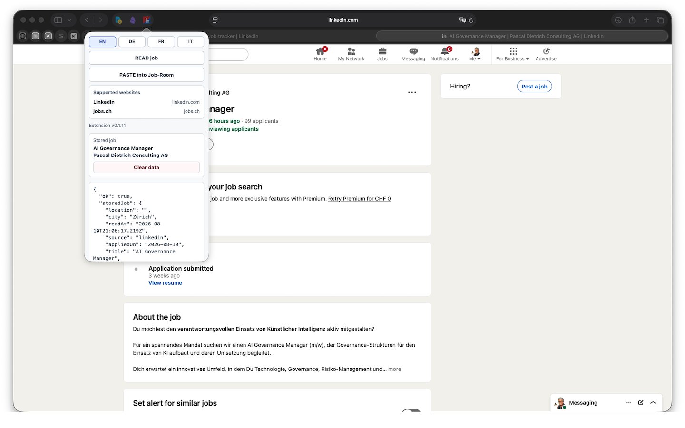Switch to Job tracker LinkedIn tab
The height and width of the screenshot is (428, 685).
coord(233,36)
